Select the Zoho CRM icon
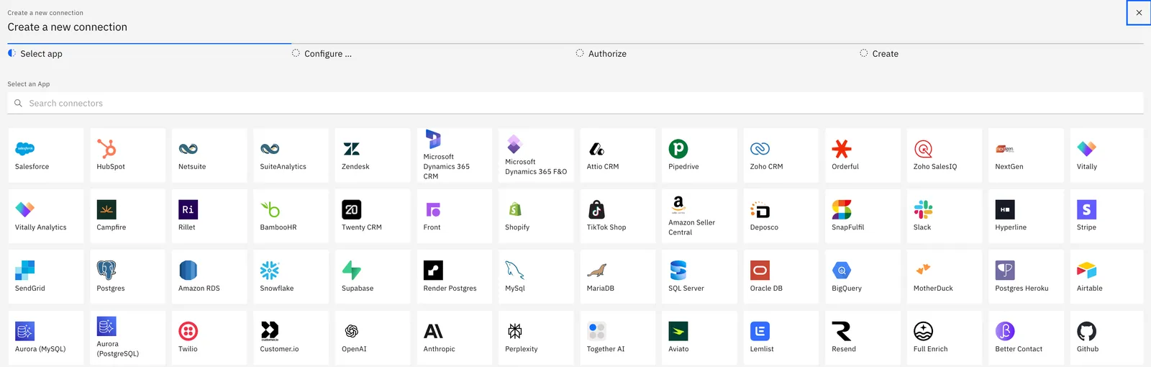The height and width of the screenshot is (367, 1151). [760, 149]
